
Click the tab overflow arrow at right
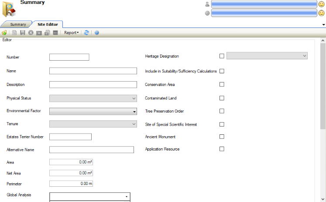coord(323,25)
